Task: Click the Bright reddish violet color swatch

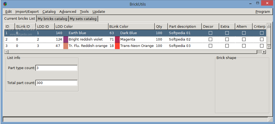Action: coord(65,39)
